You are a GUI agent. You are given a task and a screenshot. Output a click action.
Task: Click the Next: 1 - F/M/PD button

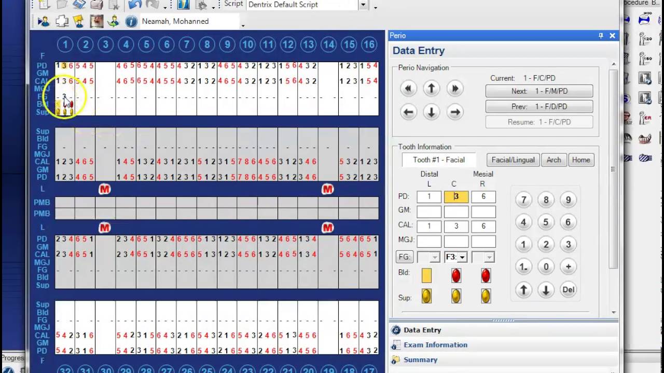click(x=539, y=91)
